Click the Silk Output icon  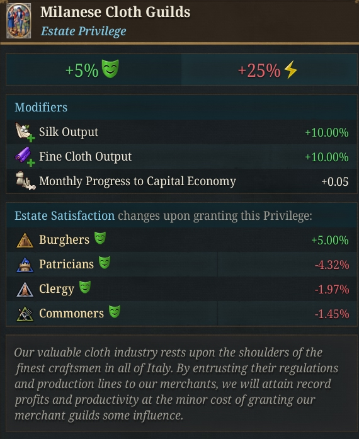click(x=25, y=132)
